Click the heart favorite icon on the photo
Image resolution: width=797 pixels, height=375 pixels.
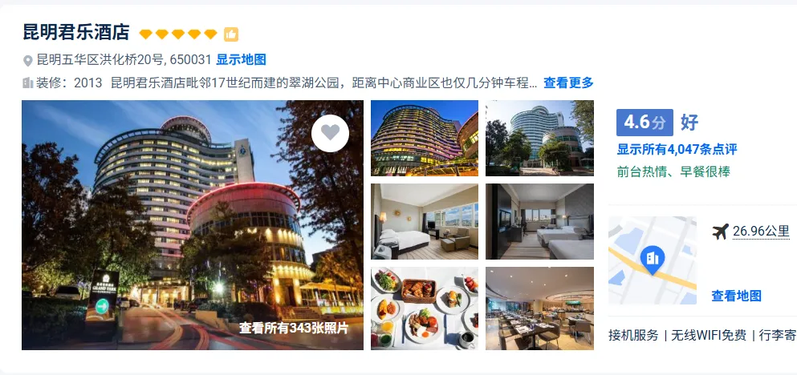(330, 133)
